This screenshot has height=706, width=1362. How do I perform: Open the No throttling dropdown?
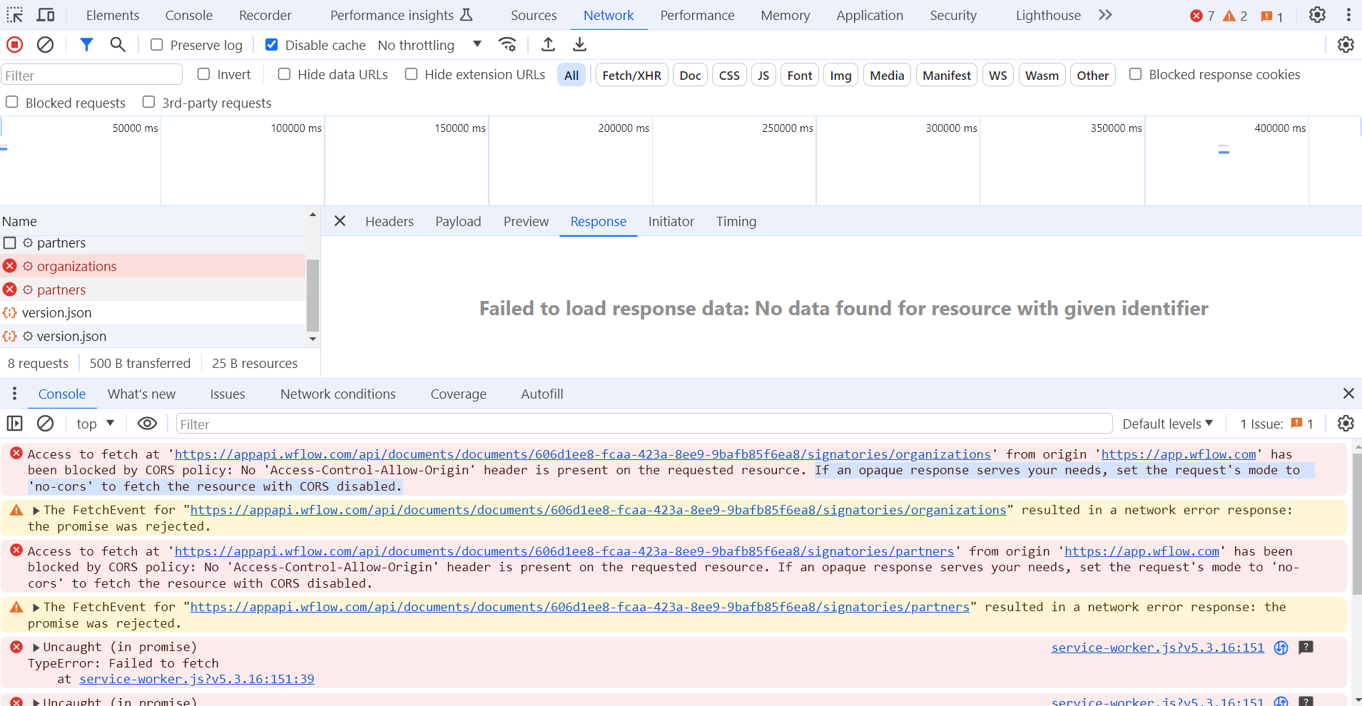pos(428,44)
